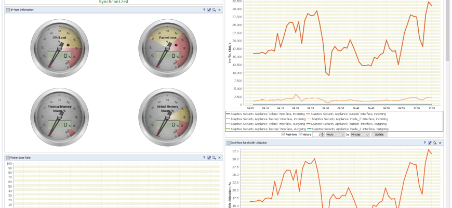Decrease the history period stepper value

323,136
